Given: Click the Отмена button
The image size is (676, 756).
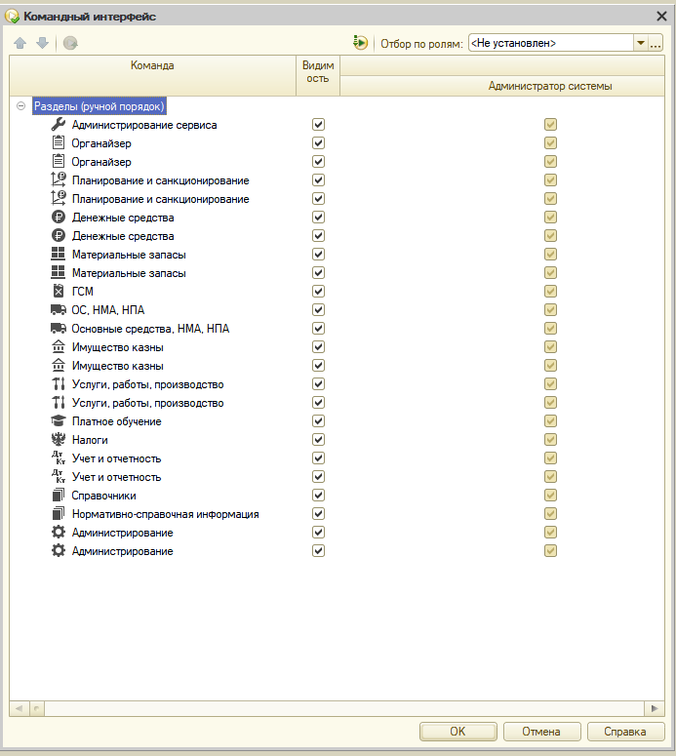Looking at the screenshot, I should point(540,732).
